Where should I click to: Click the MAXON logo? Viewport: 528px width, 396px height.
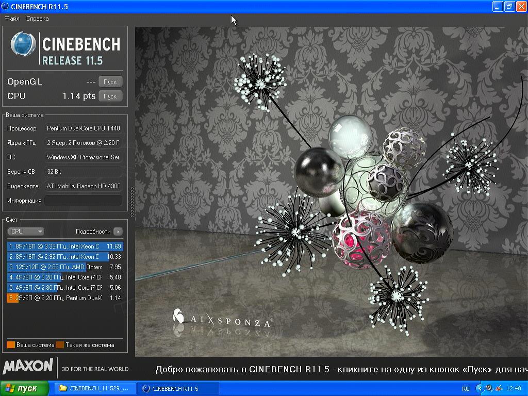28,367
